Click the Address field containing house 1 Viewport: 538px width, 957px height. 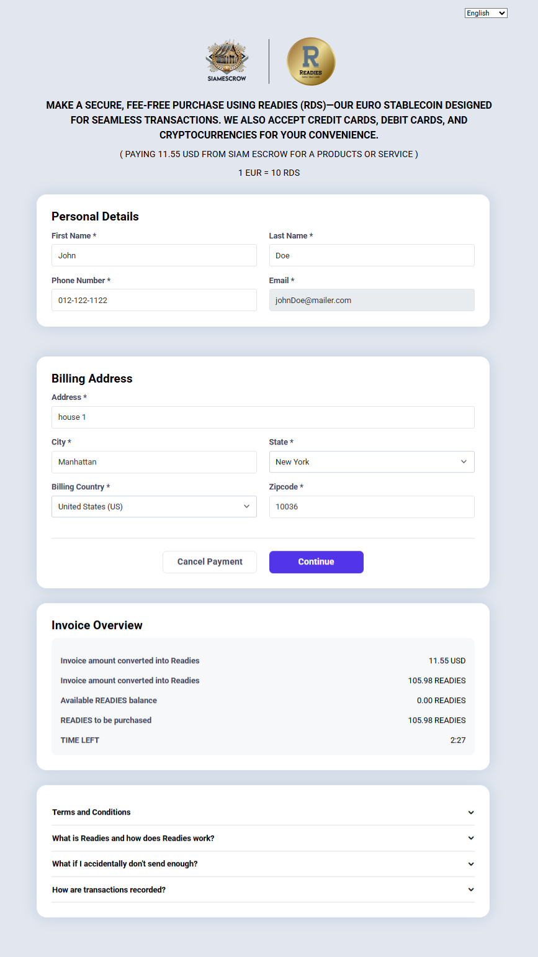[263, 417]
